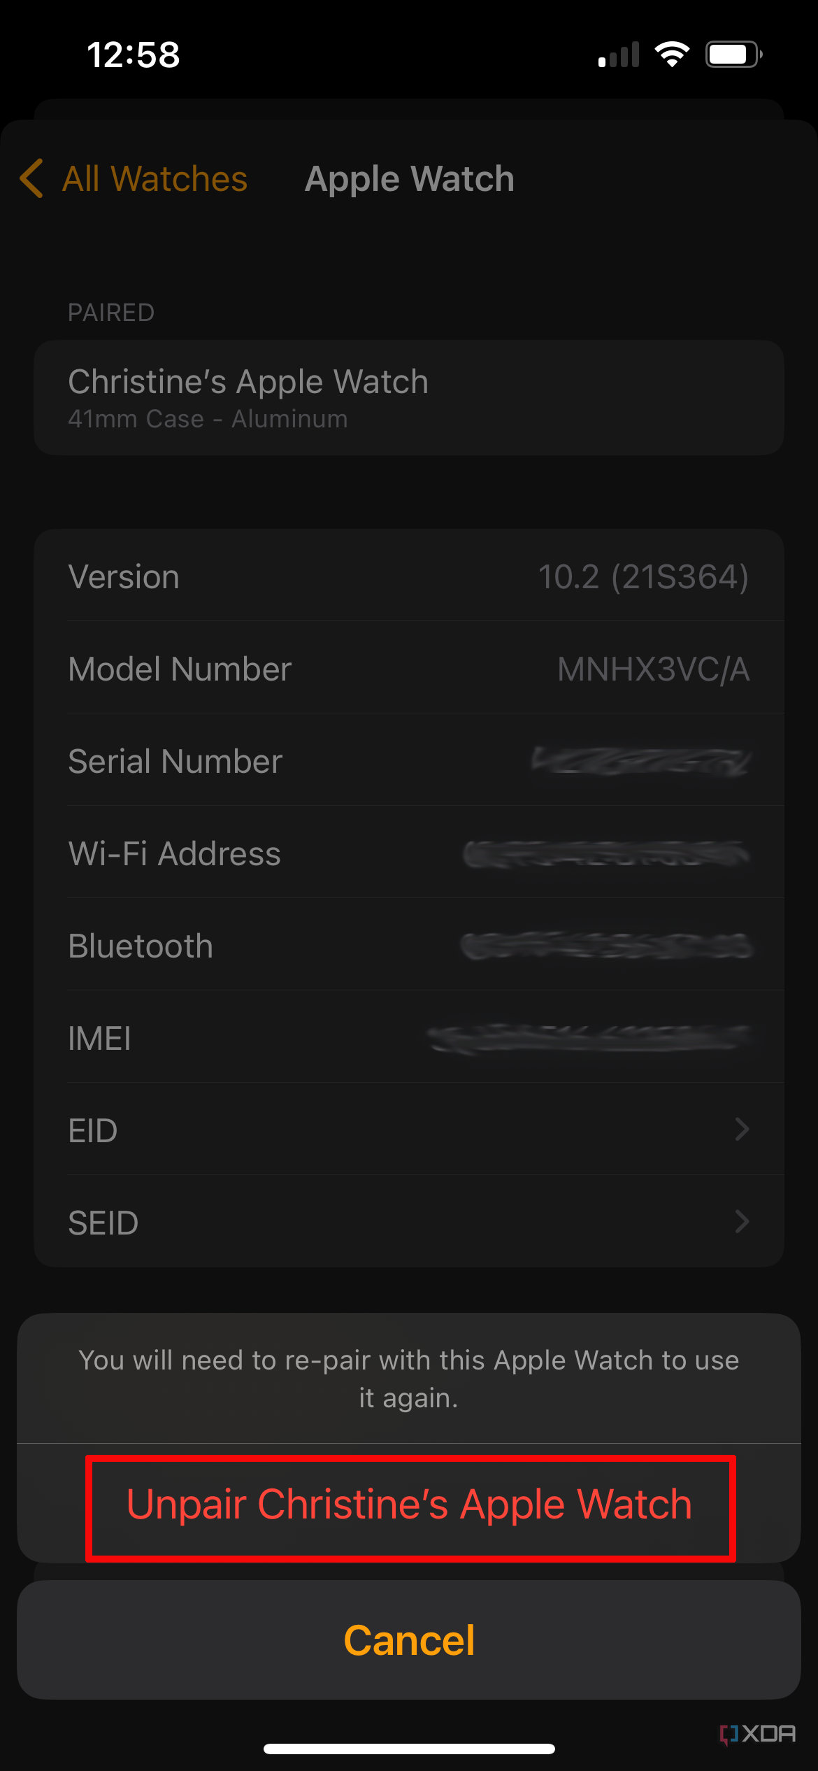Tap the Wi-Fi status icon
Screen dimensions: 818x1771
tap(673, 52)
